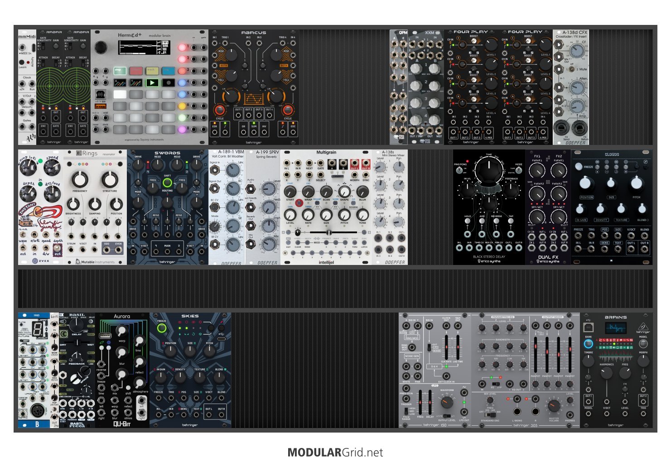Click the Mix knob on A-199 SPRV
This screenshot has height=462, width=671.
pos(268,244)
